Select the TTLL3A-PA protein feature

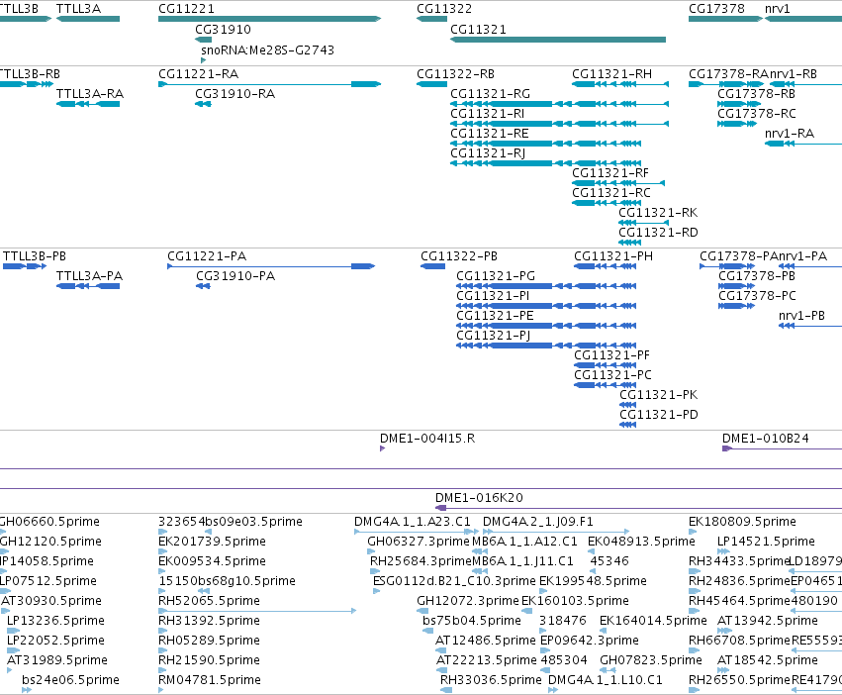coord(88,286)
